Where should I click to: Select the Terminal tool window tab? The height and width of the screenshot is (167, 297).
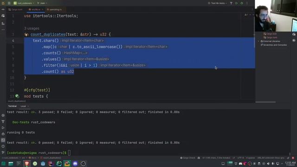[x=13, y=106]
